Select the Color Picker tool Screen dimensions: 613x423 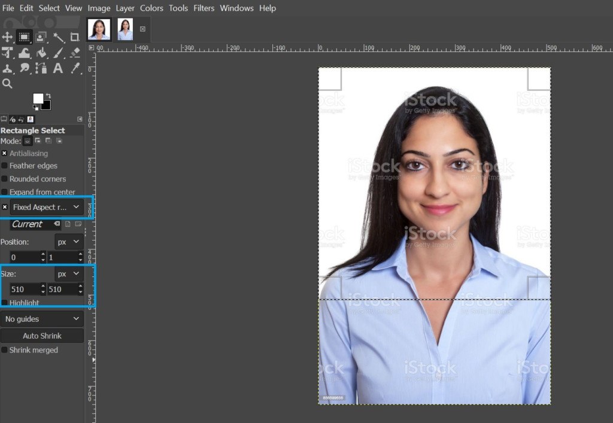point(75,68)
